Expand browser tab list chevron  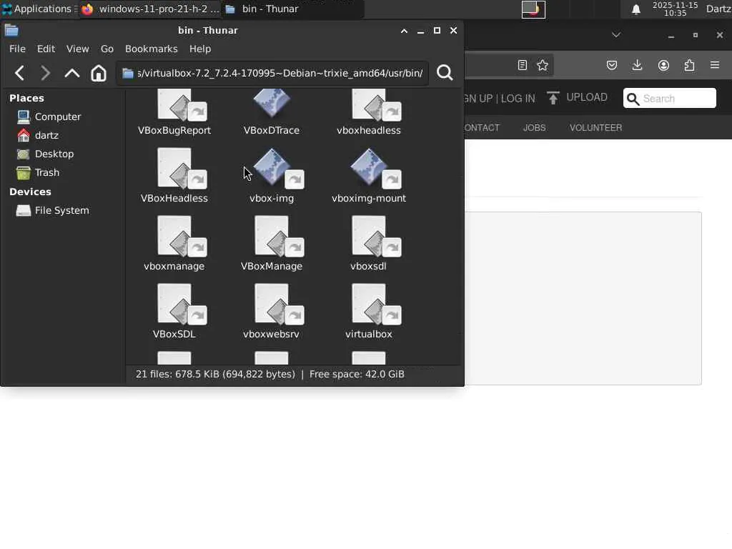click(x=616, y=35)
